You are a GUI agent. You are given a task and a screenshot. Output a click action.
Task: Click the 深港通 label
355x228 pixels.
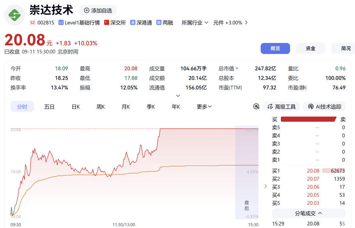144,23
